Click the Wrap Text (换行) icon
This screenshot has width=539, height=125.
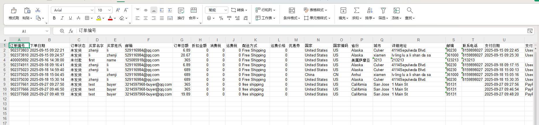pyautogui.click(x=181, y=11)
